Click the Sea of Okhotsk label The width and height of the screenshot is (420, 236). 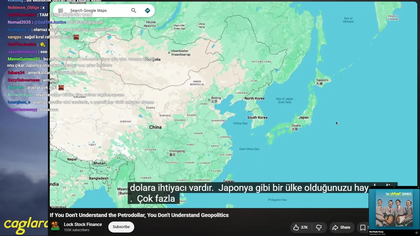(348, 20)
